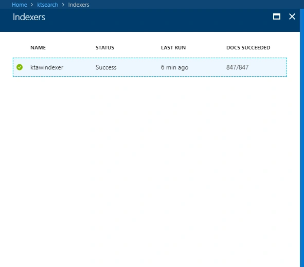Sort by NAME column header
Image resolution: width=304 pixels, height=267 pixels.
point(38,48)
